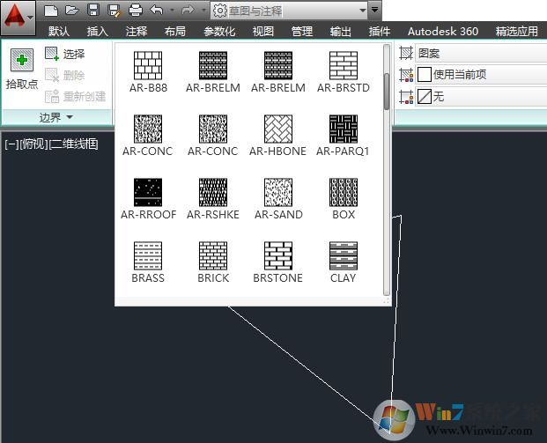The height and width of the screenshot is (443, 547).
Task: Pick the AR-PARQ1 parquet pattern
Action: pyautogui.click(x=343, y=129)
